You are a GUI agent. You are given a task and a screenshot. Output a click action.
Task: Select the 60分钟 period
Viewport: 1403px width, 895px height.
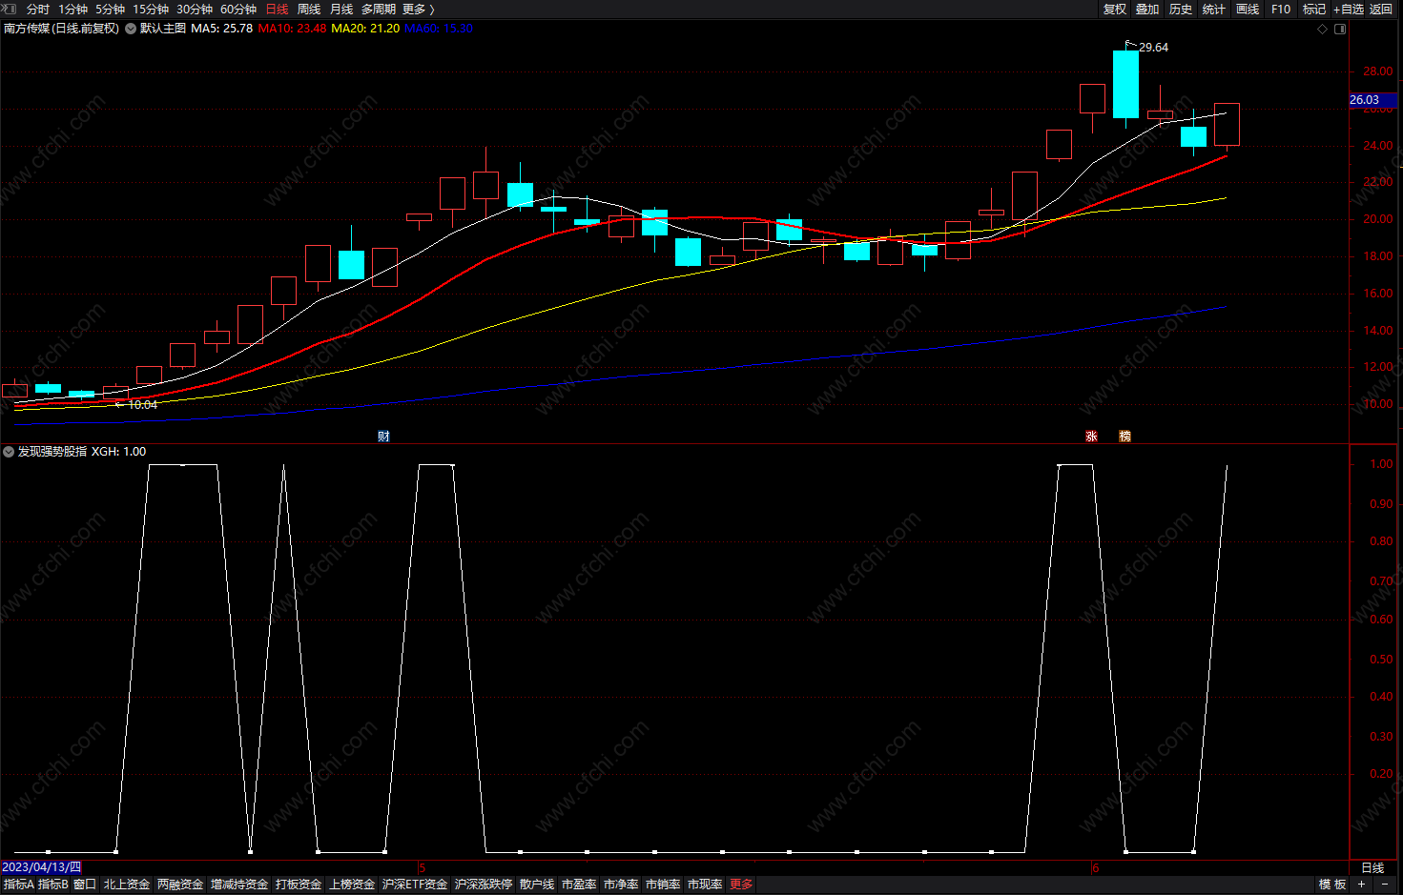tap(238, 10)
